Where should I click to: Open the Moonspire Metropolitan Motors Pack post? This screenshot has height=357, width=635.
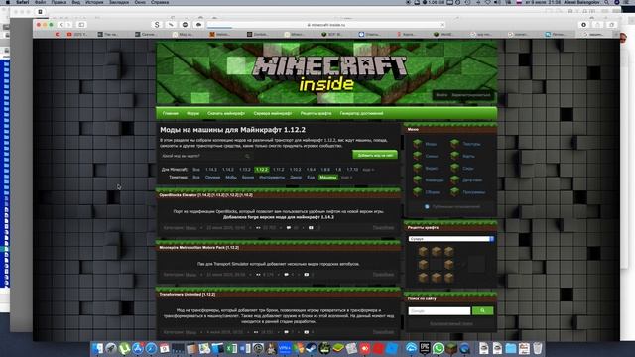[x=198, y=247]
